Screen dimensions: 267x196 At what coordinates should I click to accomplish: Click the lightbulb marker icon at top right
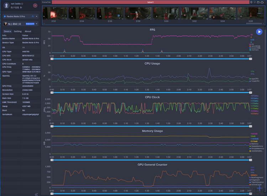(x=255, y=2)
